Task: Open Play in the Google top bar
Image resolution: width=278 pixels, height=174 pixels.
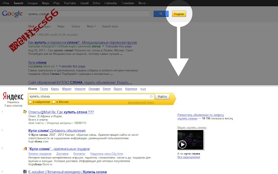Action: [x=56, y=3]
